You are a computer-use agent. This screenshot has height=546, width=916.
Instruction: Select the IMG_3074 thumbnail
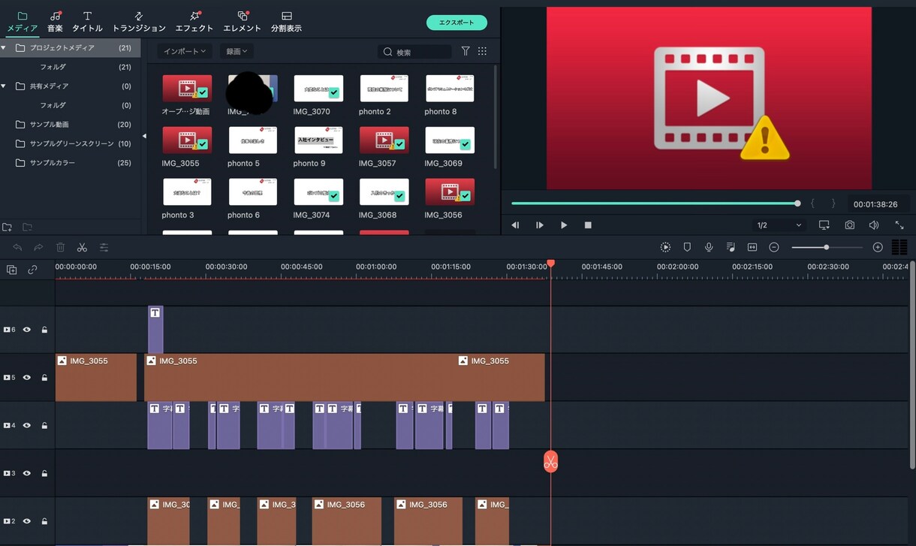click(x=318, y=192)
